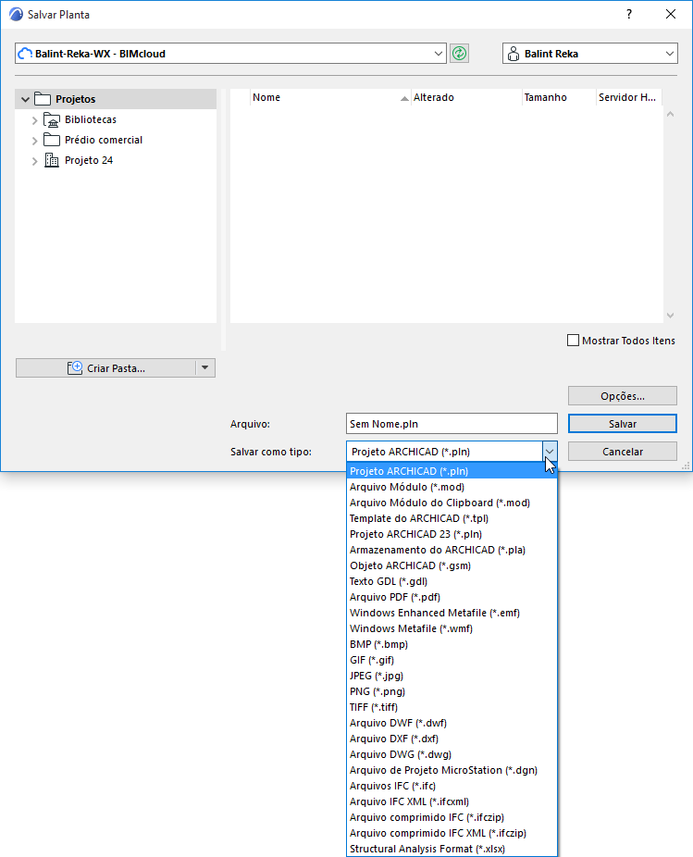This screenshot has height=857, width=693.
Task: Click the Bibliotecas library folder icon
Action: (x=52, y=119)
